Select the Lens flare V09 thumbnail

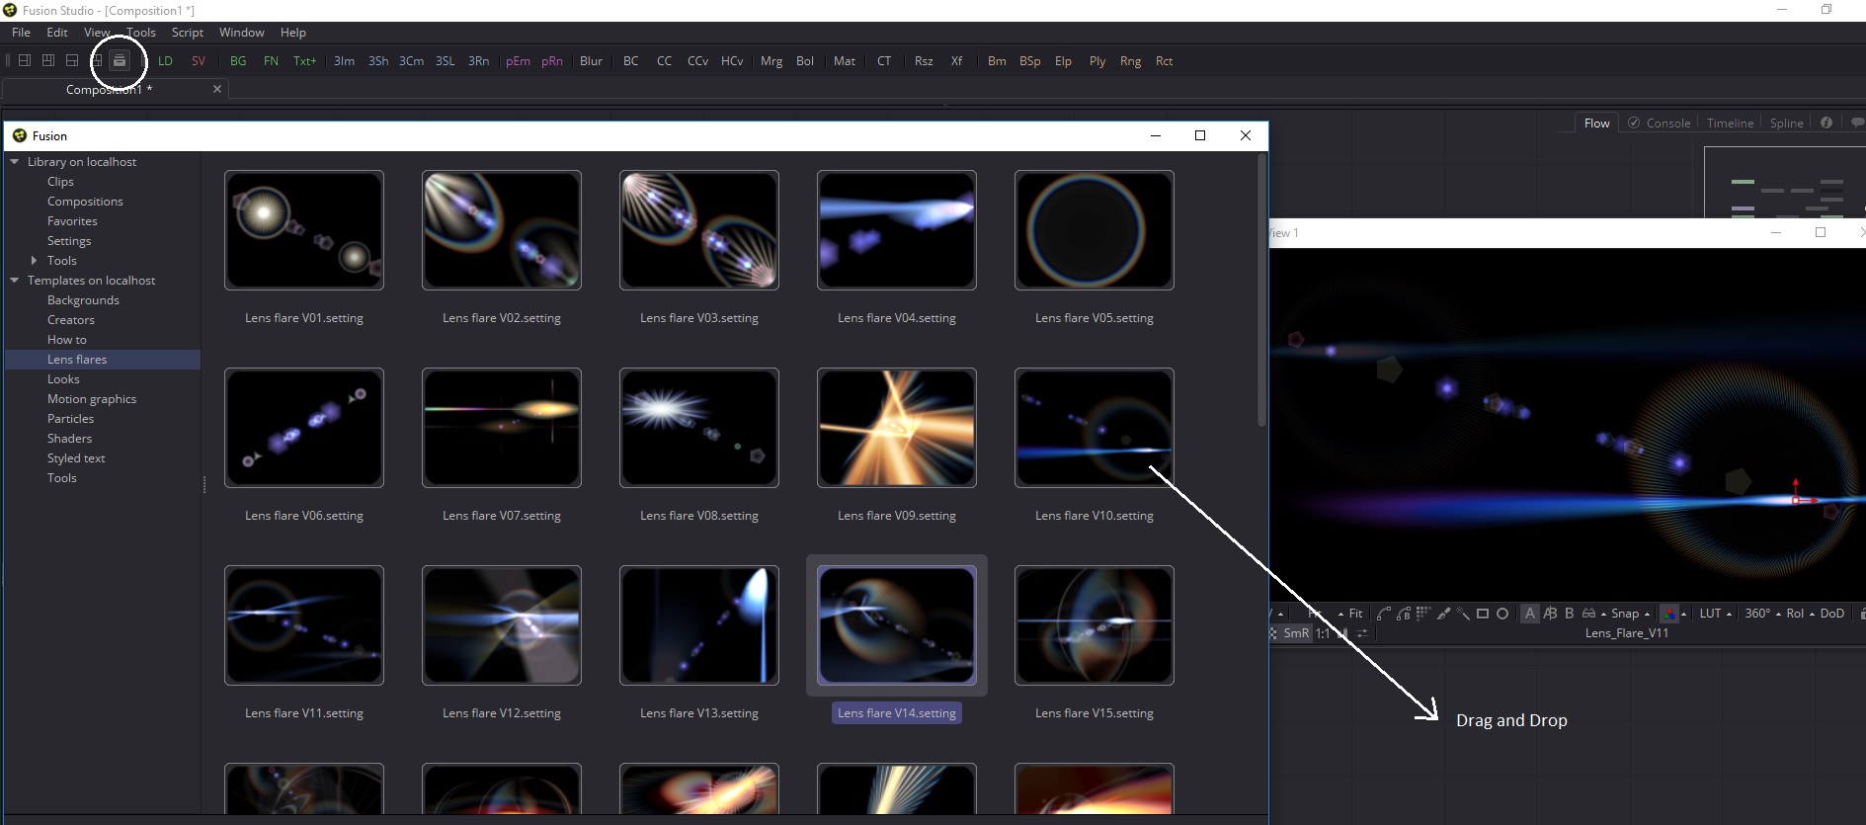tap(896, 428)
